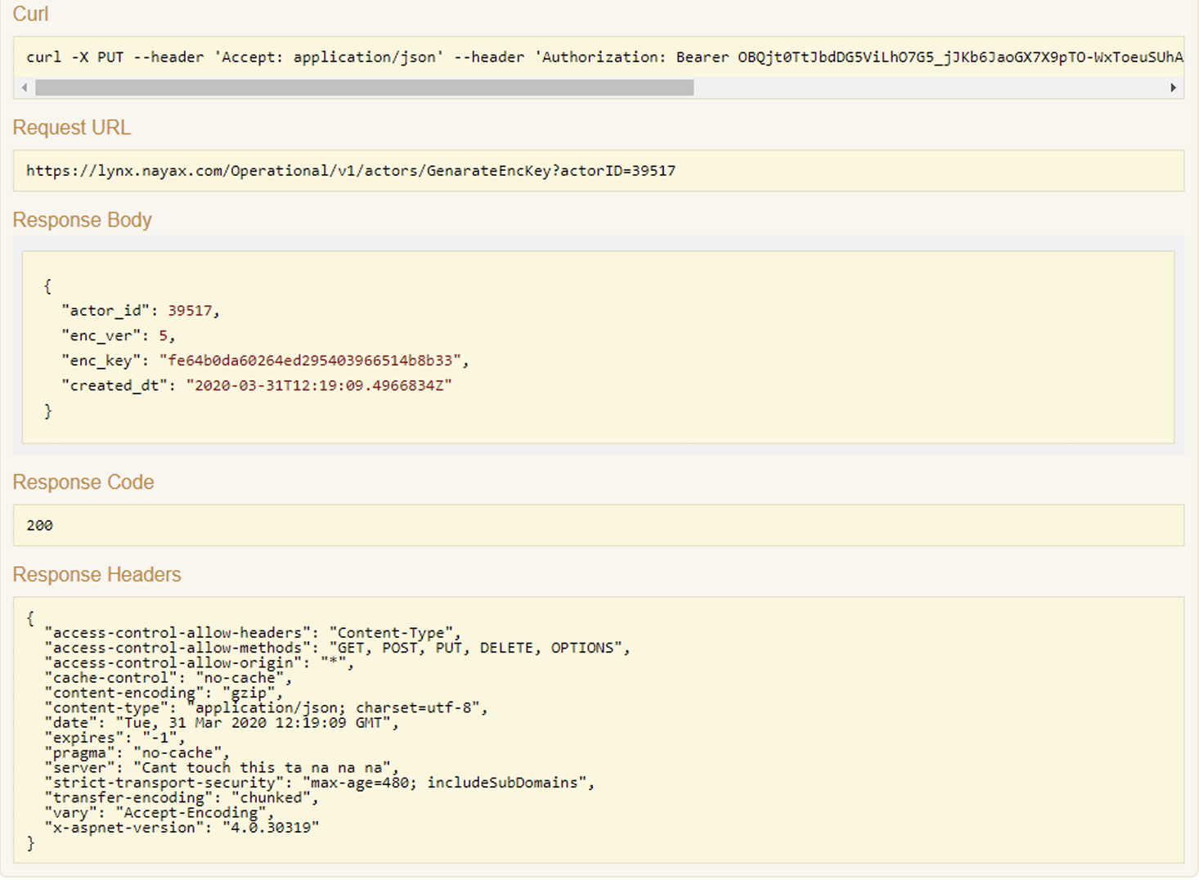Image resolution: width=1199 pixels, height=880 pixels.
Task: Click the pragma no-cache line
Action: pyautogui.click(x=137, y=752)
